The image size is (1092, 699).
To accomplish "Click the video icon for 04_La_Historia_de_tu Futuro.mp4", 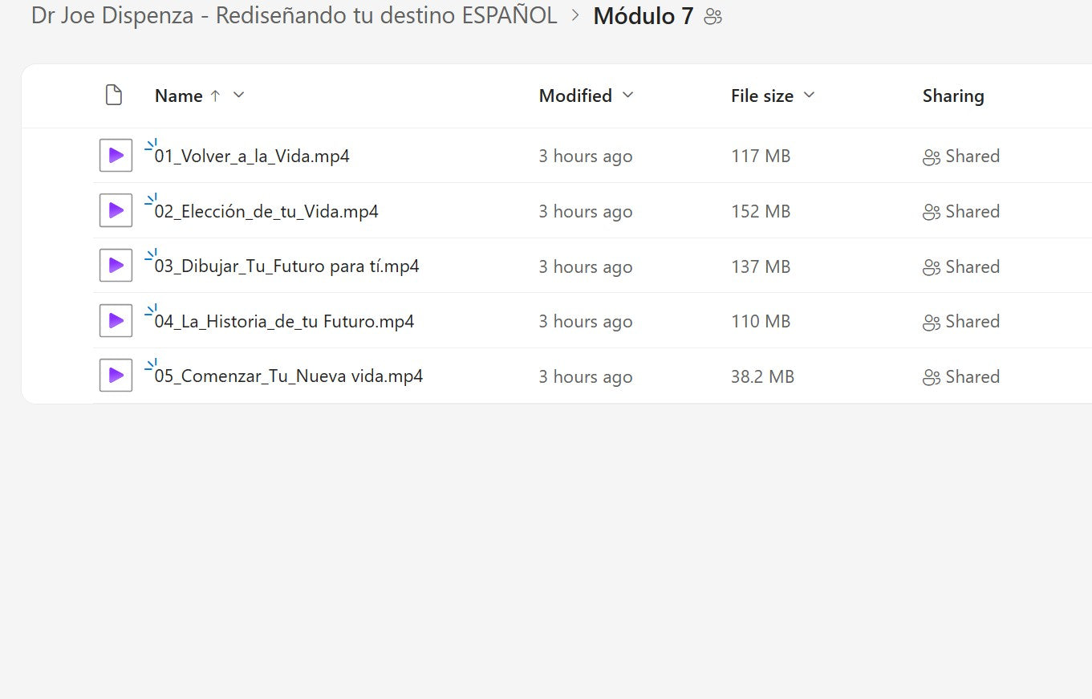I will tap(116, 321).
